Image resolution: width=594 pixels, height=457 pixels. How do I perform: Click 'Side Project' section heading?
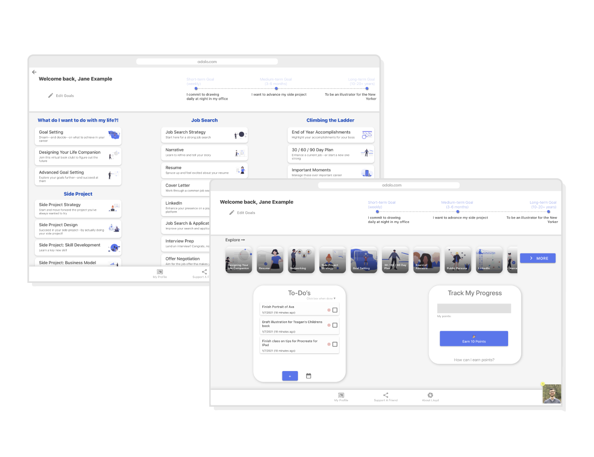pos(78,194)
